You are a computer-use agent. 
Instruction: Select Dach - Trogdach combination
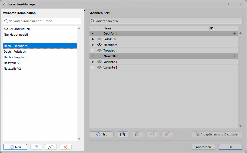pos(40,57)
